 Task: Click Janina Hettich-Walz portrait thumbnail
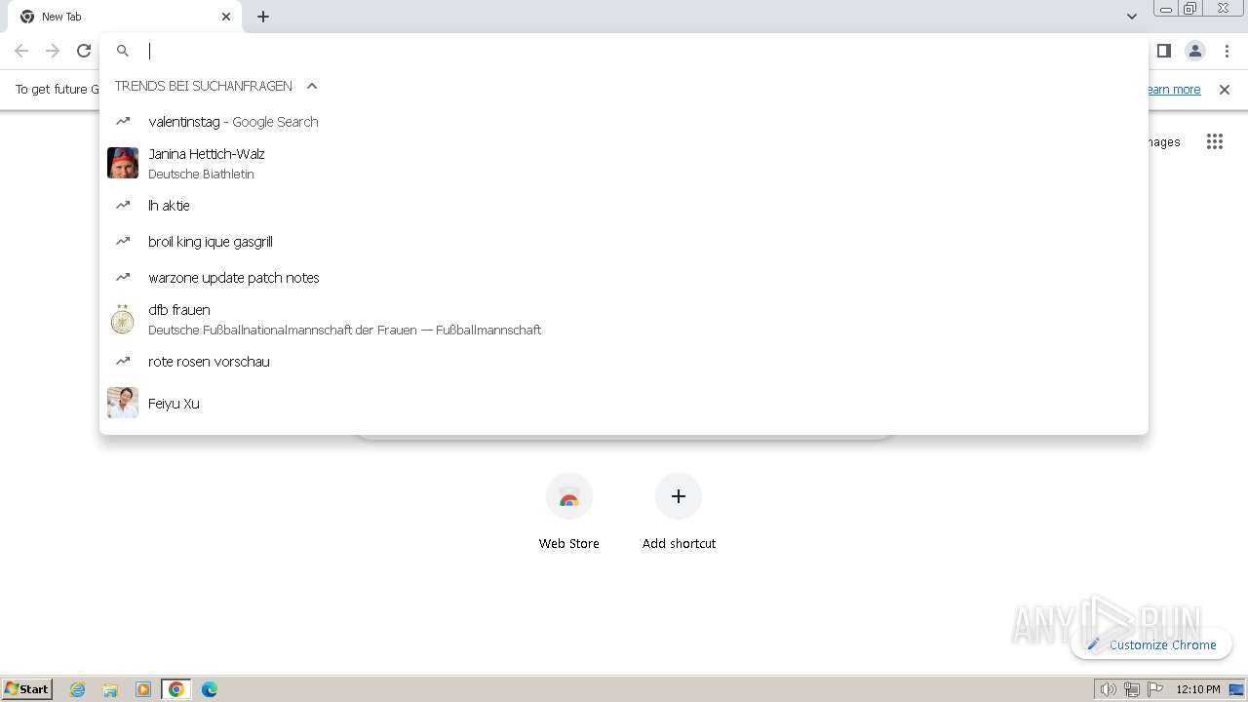123,163
